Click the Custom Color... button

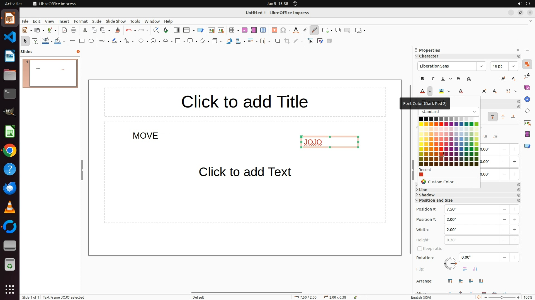tap(442, 182)
